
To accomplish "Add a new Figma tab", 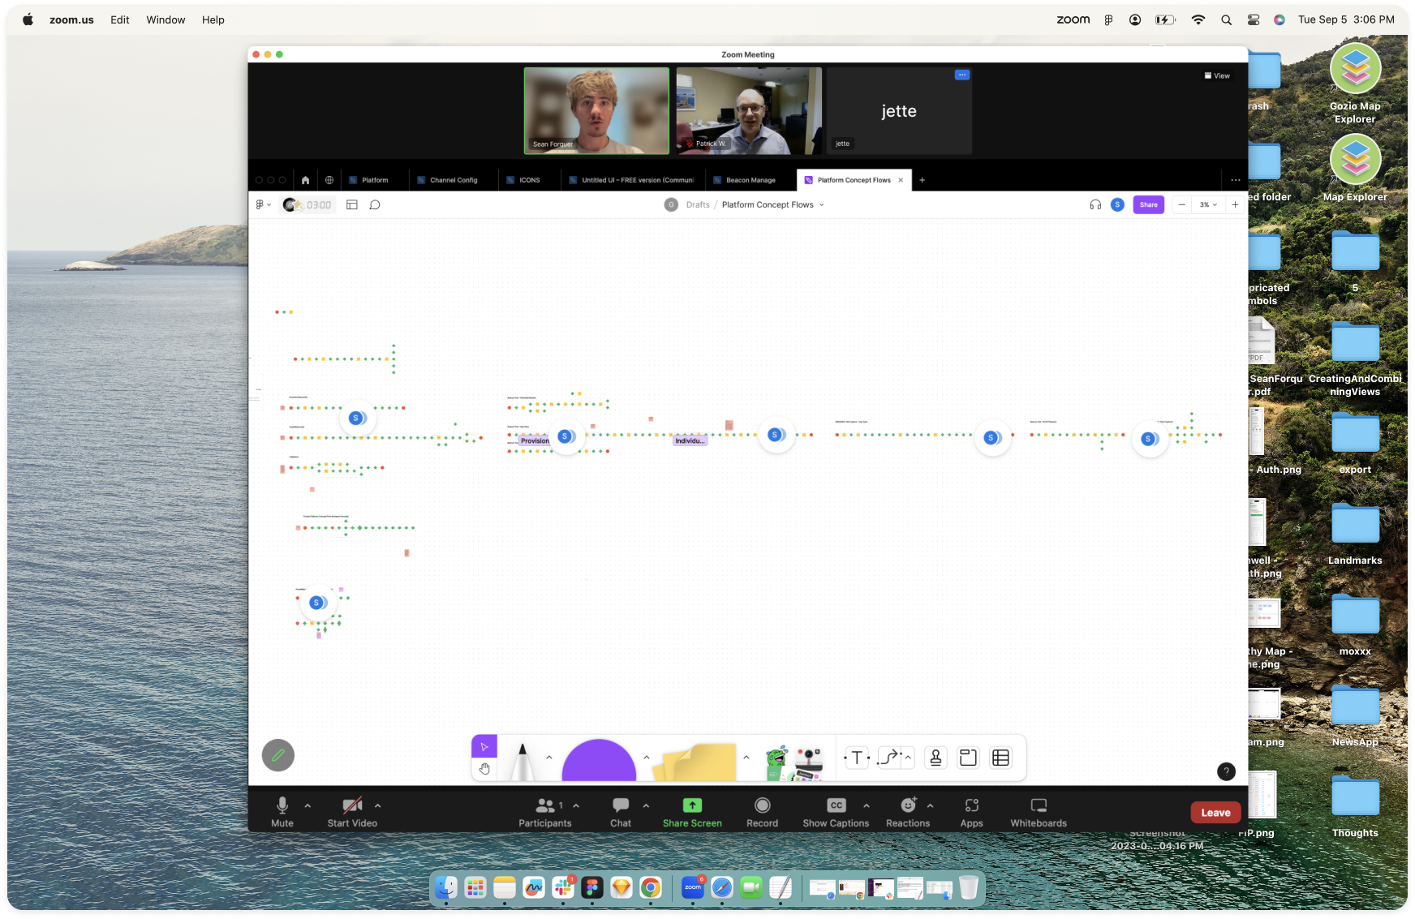I will [922, 180].
